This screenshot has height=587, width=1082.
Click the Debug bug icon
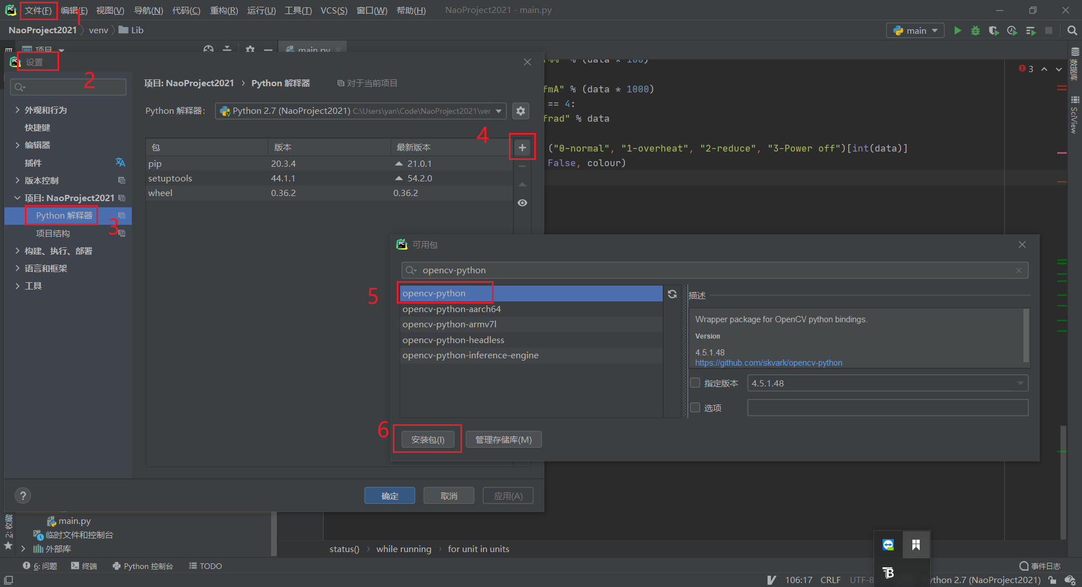coord(975,30)
